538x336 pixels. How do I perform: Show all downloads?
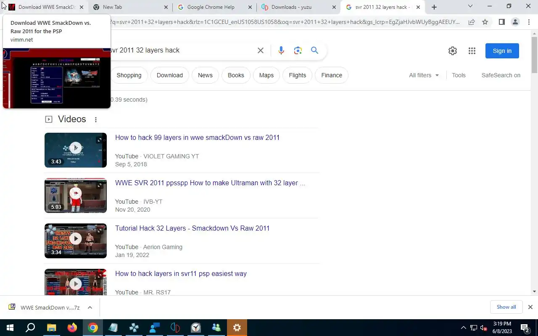tap(506, 307)
